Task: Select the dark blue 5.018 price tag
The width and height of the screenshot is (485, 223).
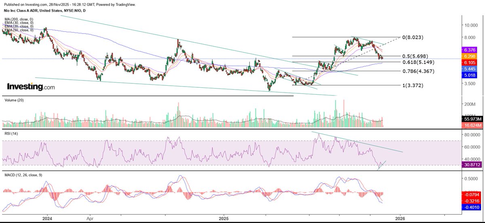Action: coord(470,75)
